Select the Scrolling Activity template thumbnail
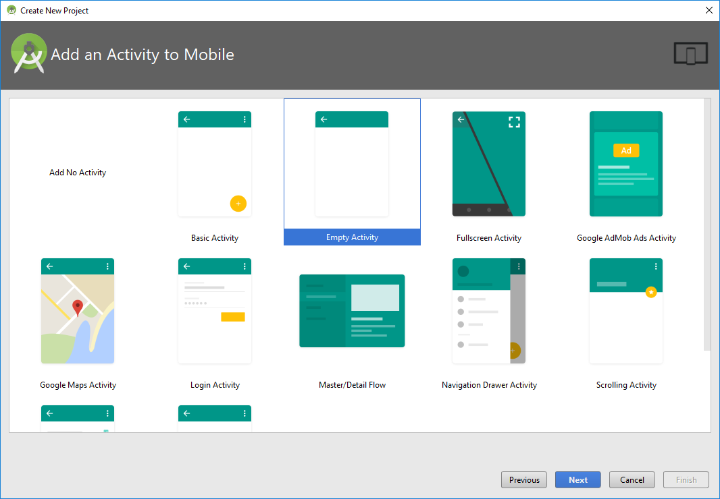 [x=626, y=311]
